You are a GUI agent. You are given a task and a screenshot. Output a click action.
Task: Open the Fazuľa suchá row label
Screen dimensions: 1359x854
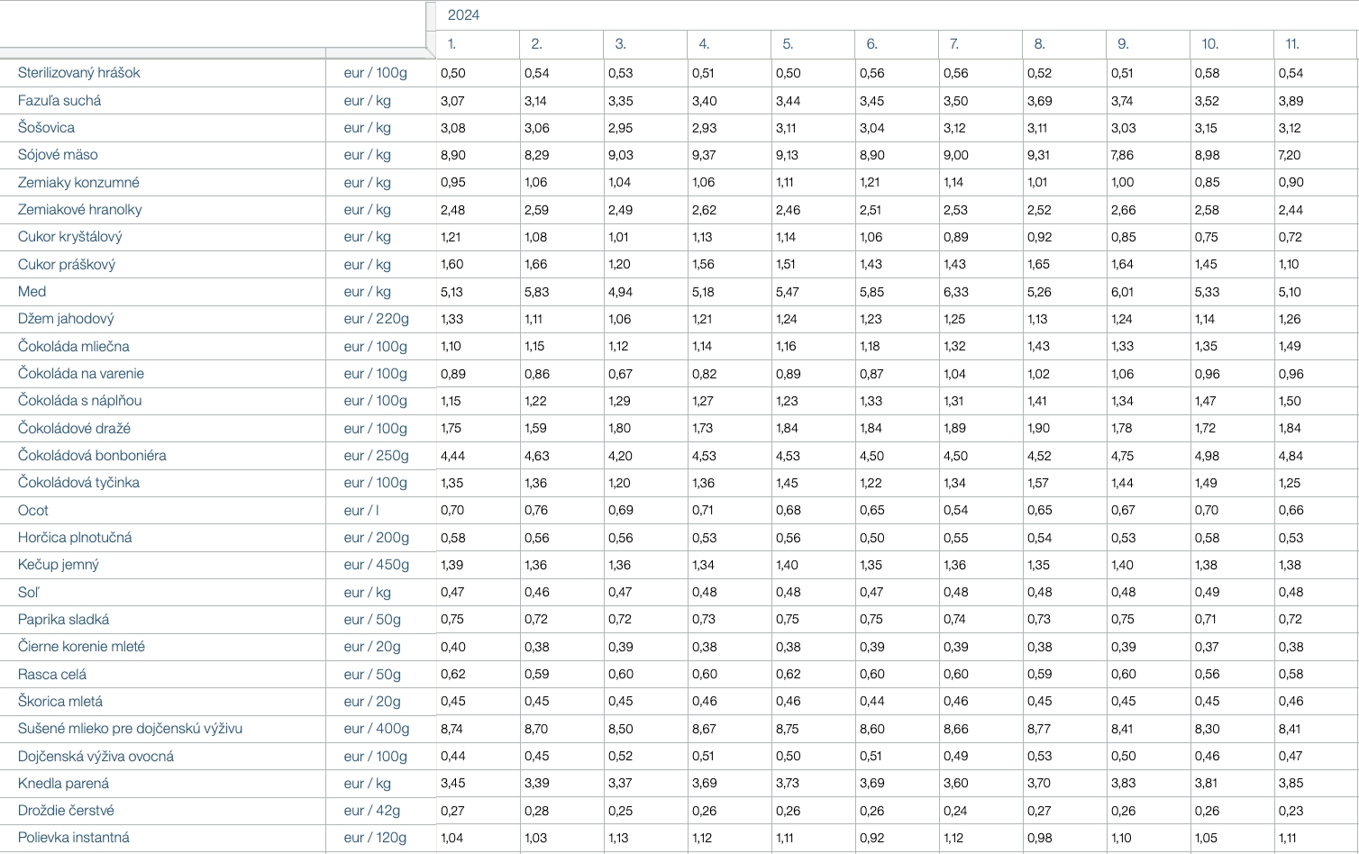(x=59, y=101)
